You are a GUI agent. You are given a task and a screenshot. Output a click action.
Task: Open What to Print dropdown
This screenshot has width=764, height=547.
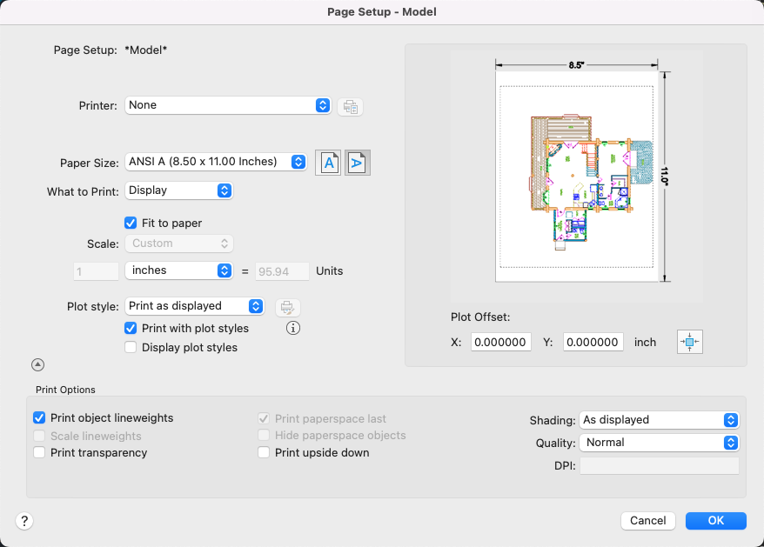[x=179, y=190]
